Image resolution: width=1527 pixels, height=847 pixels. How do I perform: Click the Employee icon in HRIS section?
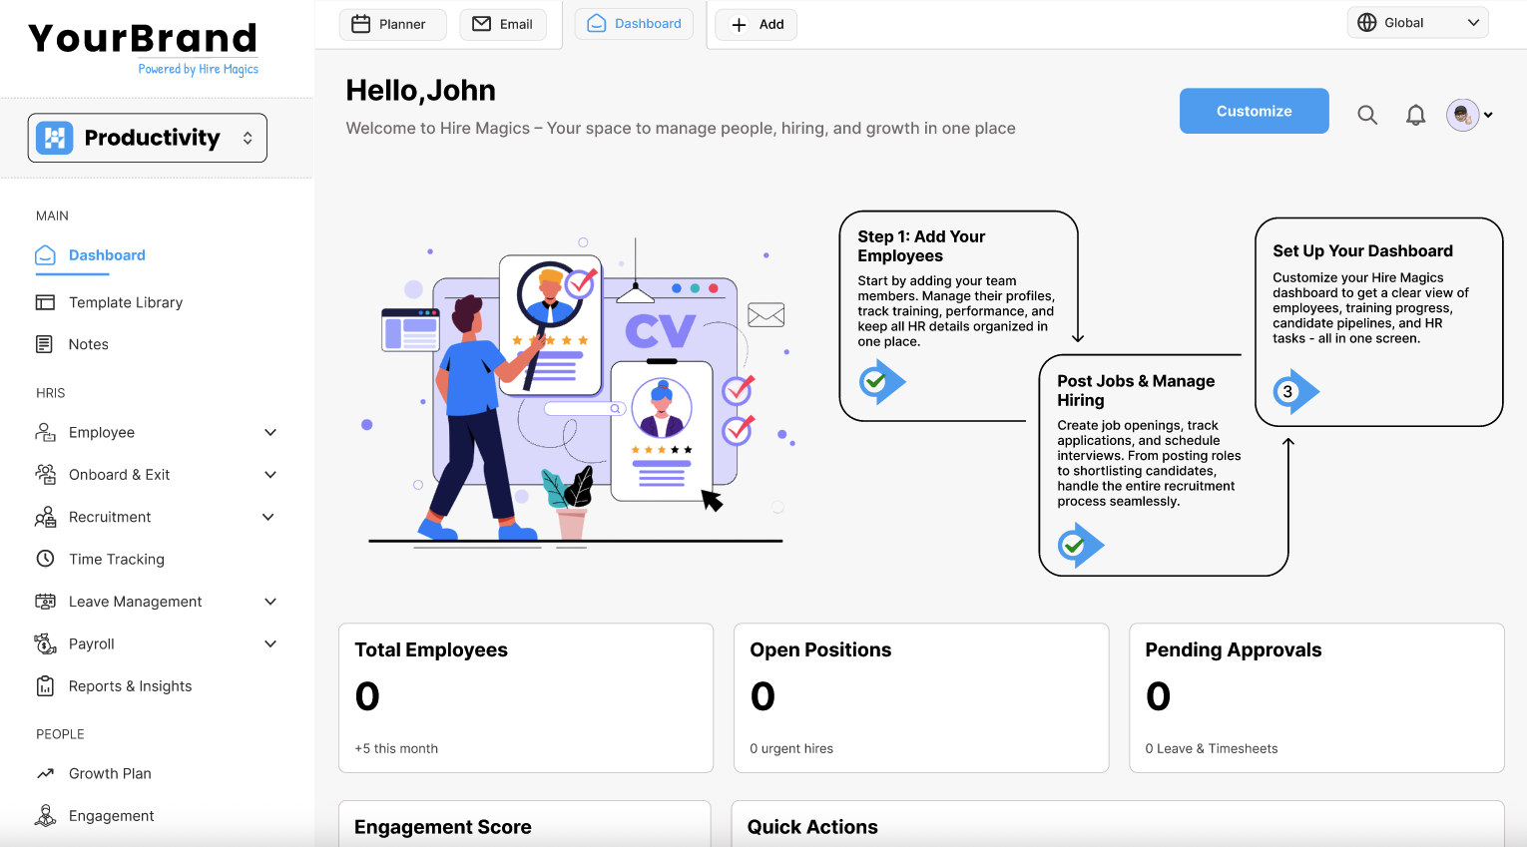(x=45, y=432)
